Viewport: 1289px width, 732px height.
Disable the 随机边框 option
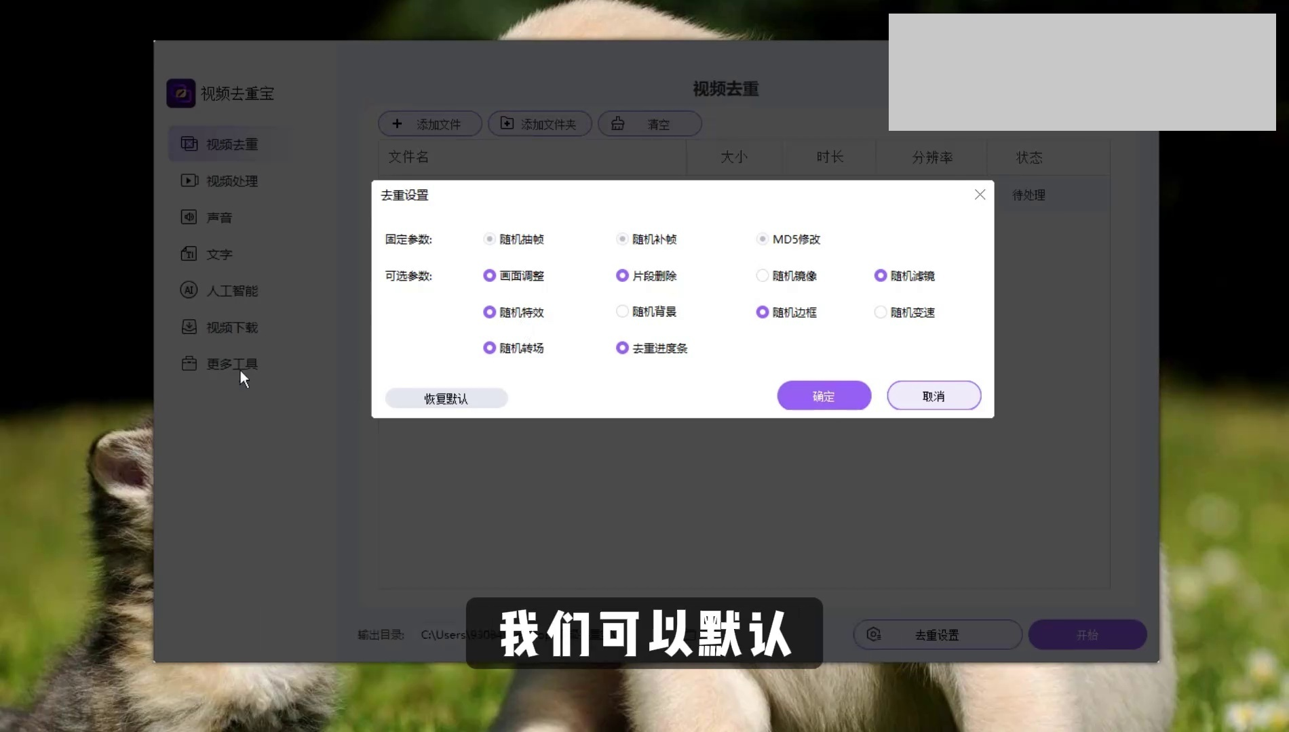point(763,312)
